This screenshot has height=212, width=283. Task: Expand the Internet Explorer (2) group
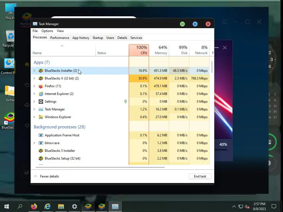(34, 94)
